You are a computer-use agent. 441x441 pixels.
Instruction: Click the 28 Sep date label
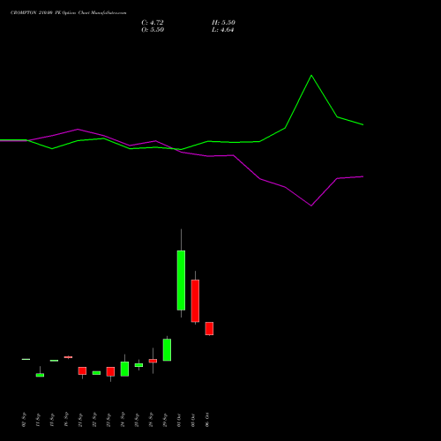coord(151,420)
